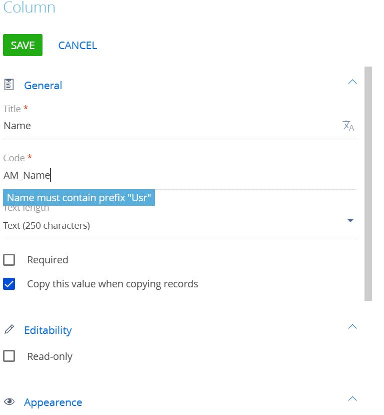Viewport: 384px width, 415px height.
Task: Collapse the Editability section chevron
Action: pos(352,326)
